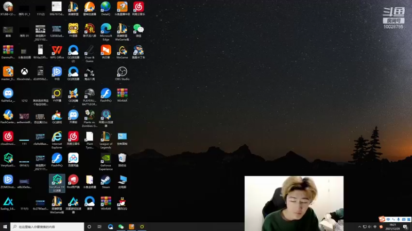Open the 新天龙八部 game shortcut
Viewport: 412px width, 231px height.
89,30
